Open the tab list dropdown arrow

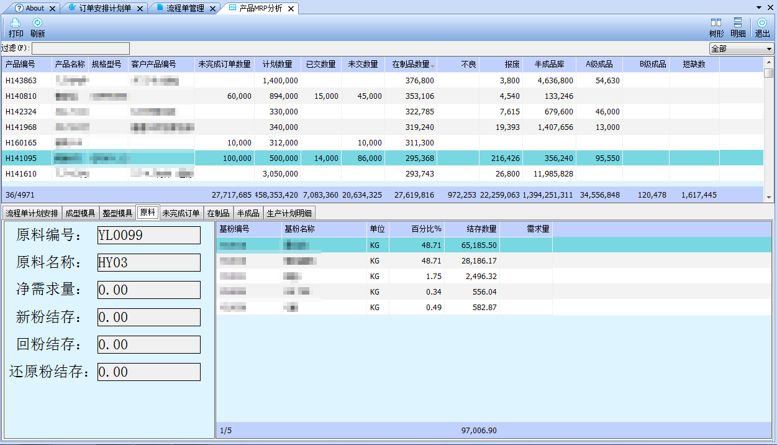[x=759, y=7]
